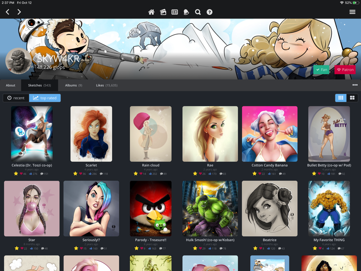Image resolution: width=361 pixels, height=271 pixels.
Task: Go back with the left arrow
Action: pos(7,12)
